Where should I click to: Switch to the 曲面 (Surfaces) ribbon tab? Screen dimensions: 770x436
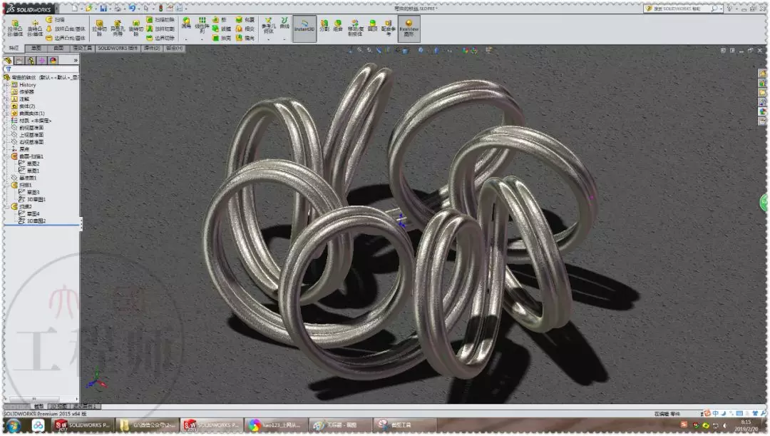click(x=59, y=49)
